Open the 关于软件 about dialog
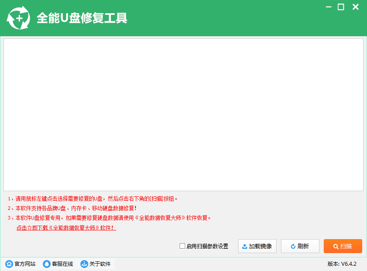367x271 pixels. click(x=96, y=264)
